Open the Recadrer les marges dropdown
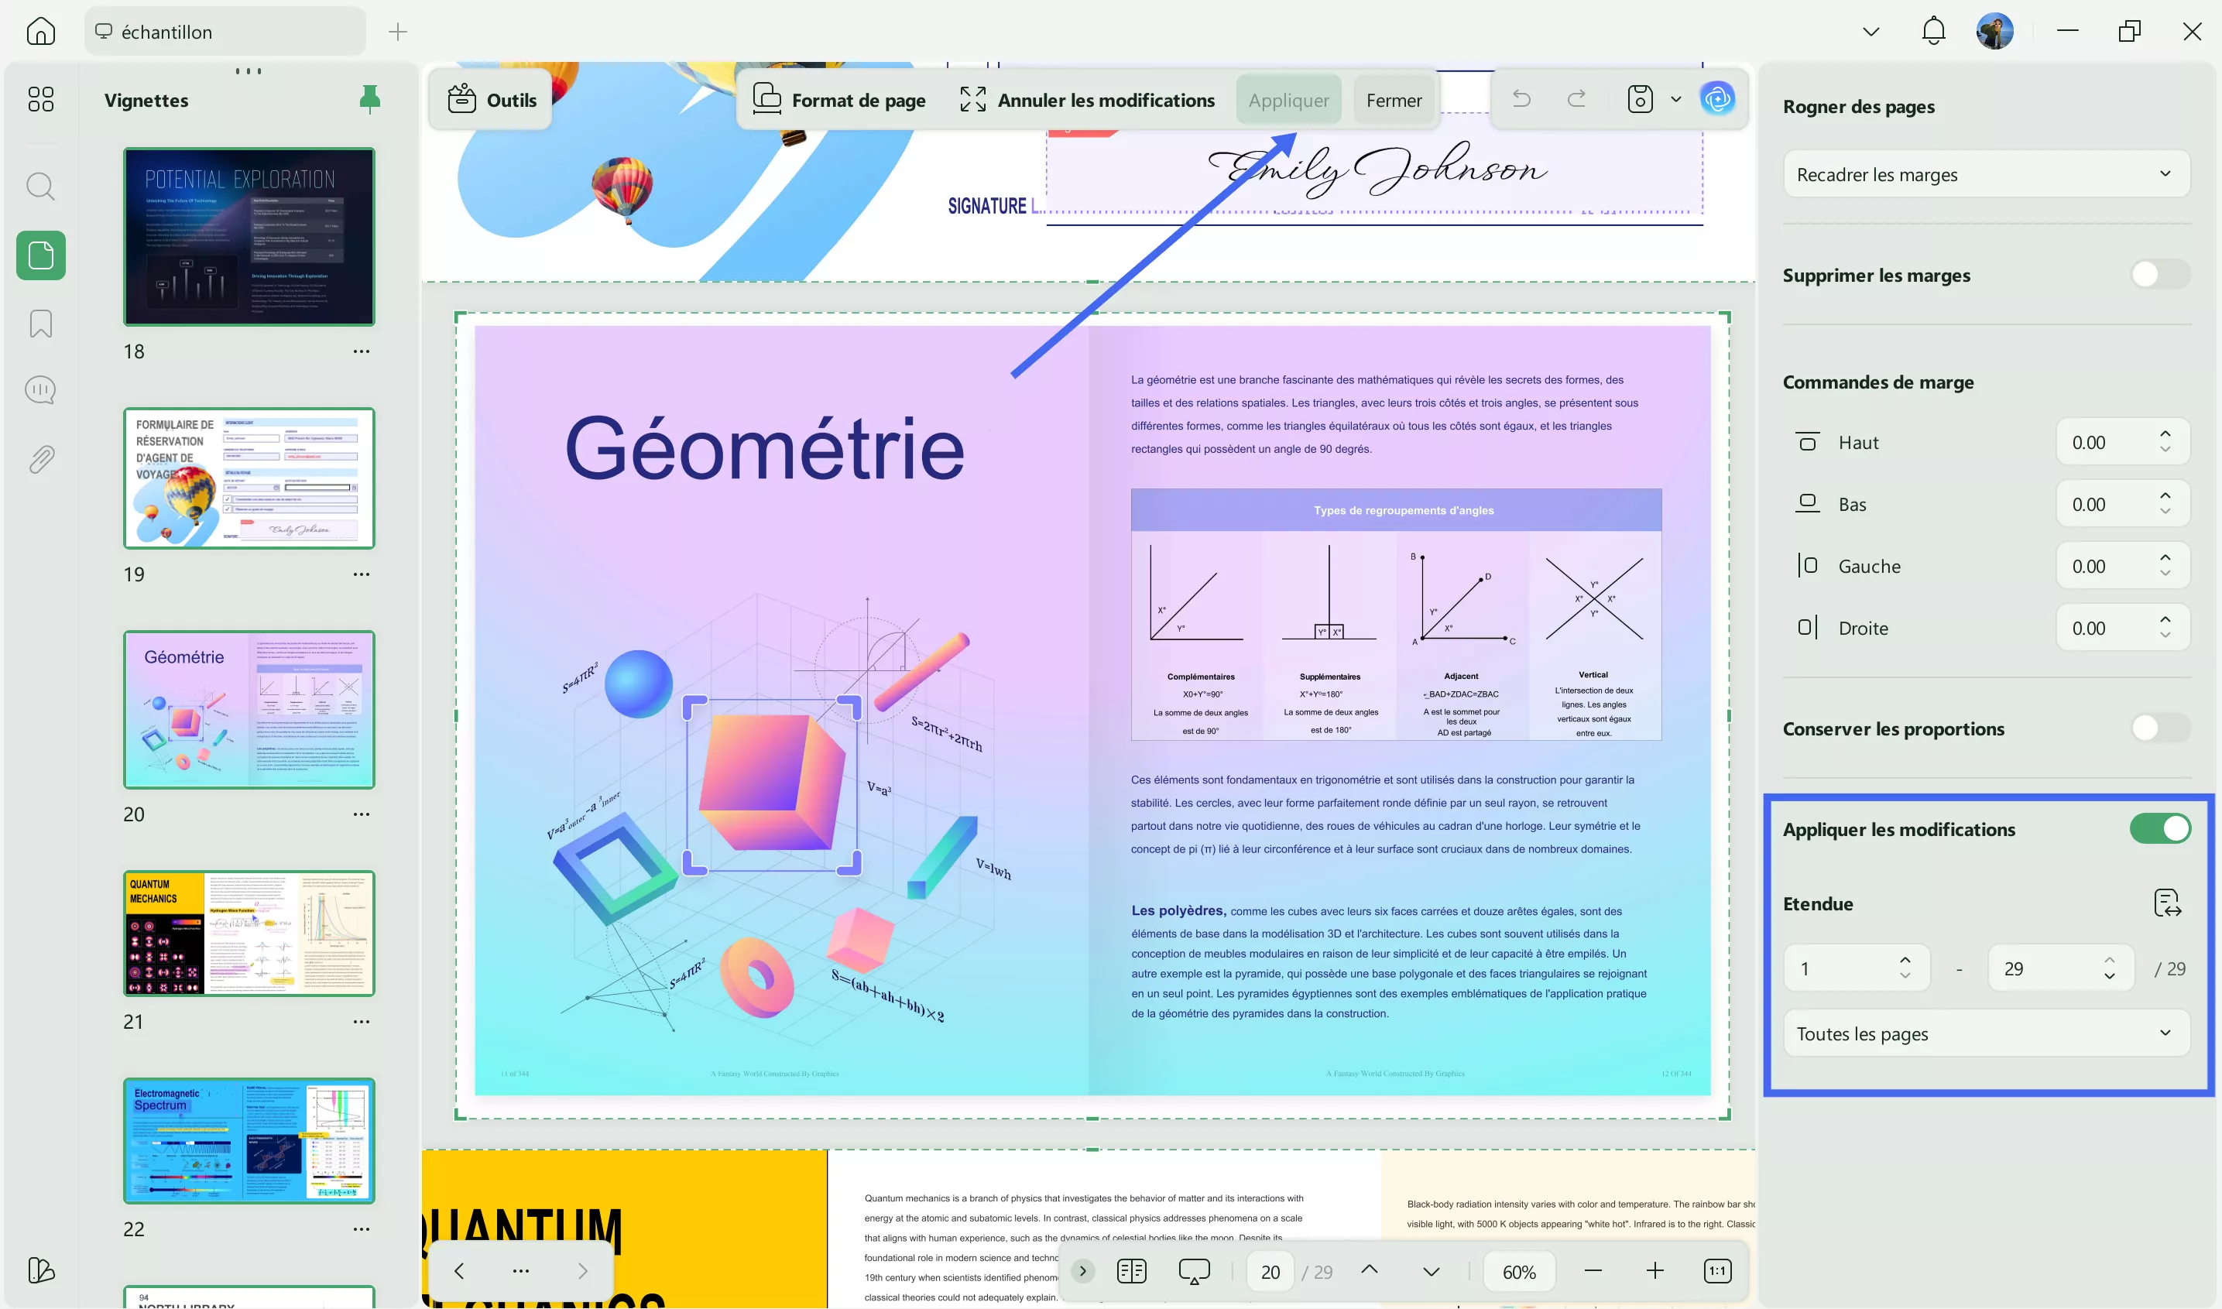The image size is (2222, 1309). click(x=1986, y=175)
